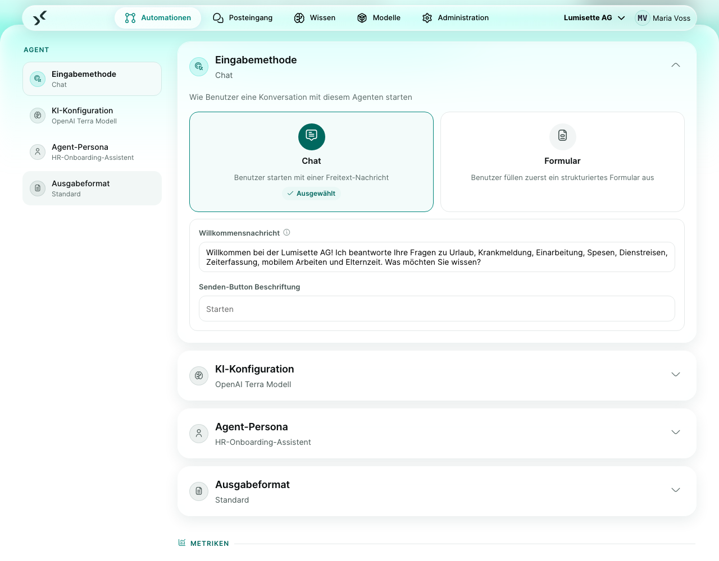Go to the Wissen tab
Screen dimensions: 719x561
pyautogui.click(x=315, y=18)
